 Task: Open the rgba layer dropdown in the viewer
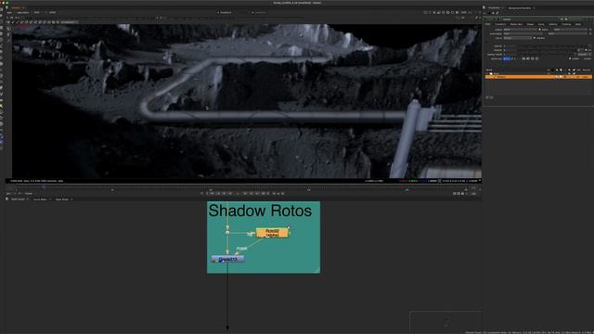pyautogui.click(x=9, y=12)
